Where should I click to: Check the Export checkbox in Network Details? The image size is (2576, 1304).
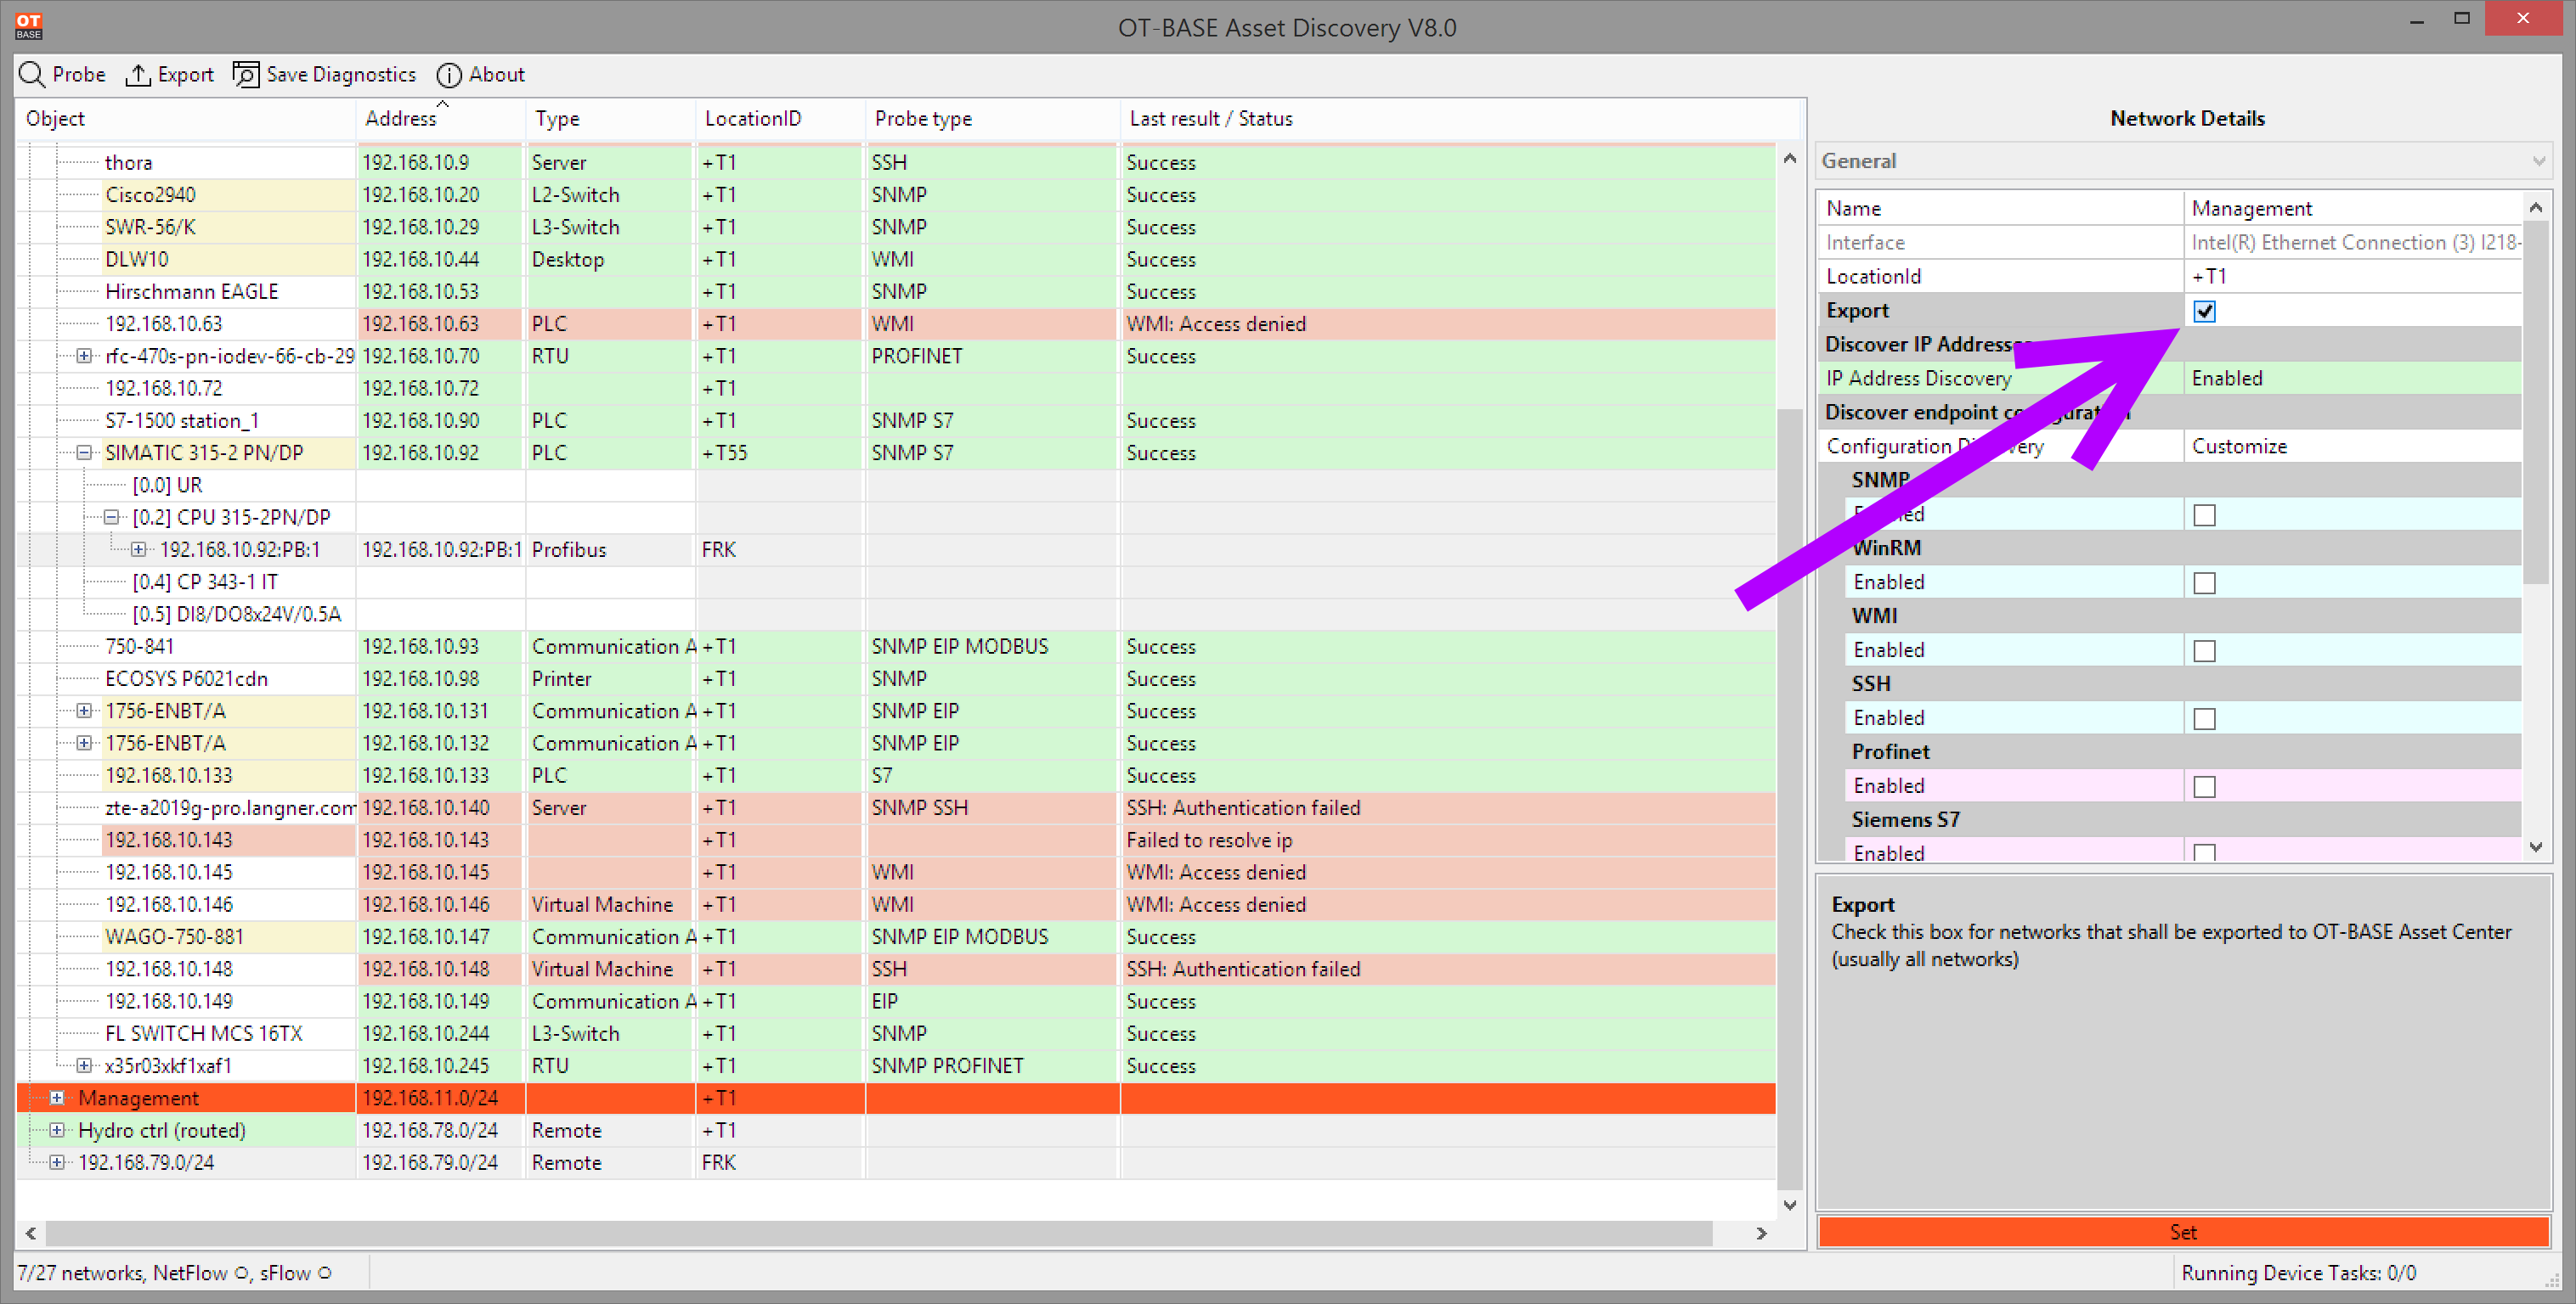(x=2204, y=311)
